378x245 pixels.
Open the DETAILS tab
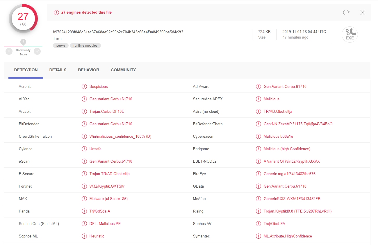[x=58, y=70]
